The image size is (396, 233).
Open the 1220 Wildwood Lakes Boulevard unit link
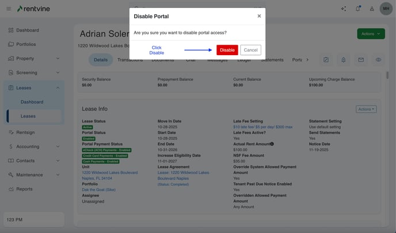point(109,172)
